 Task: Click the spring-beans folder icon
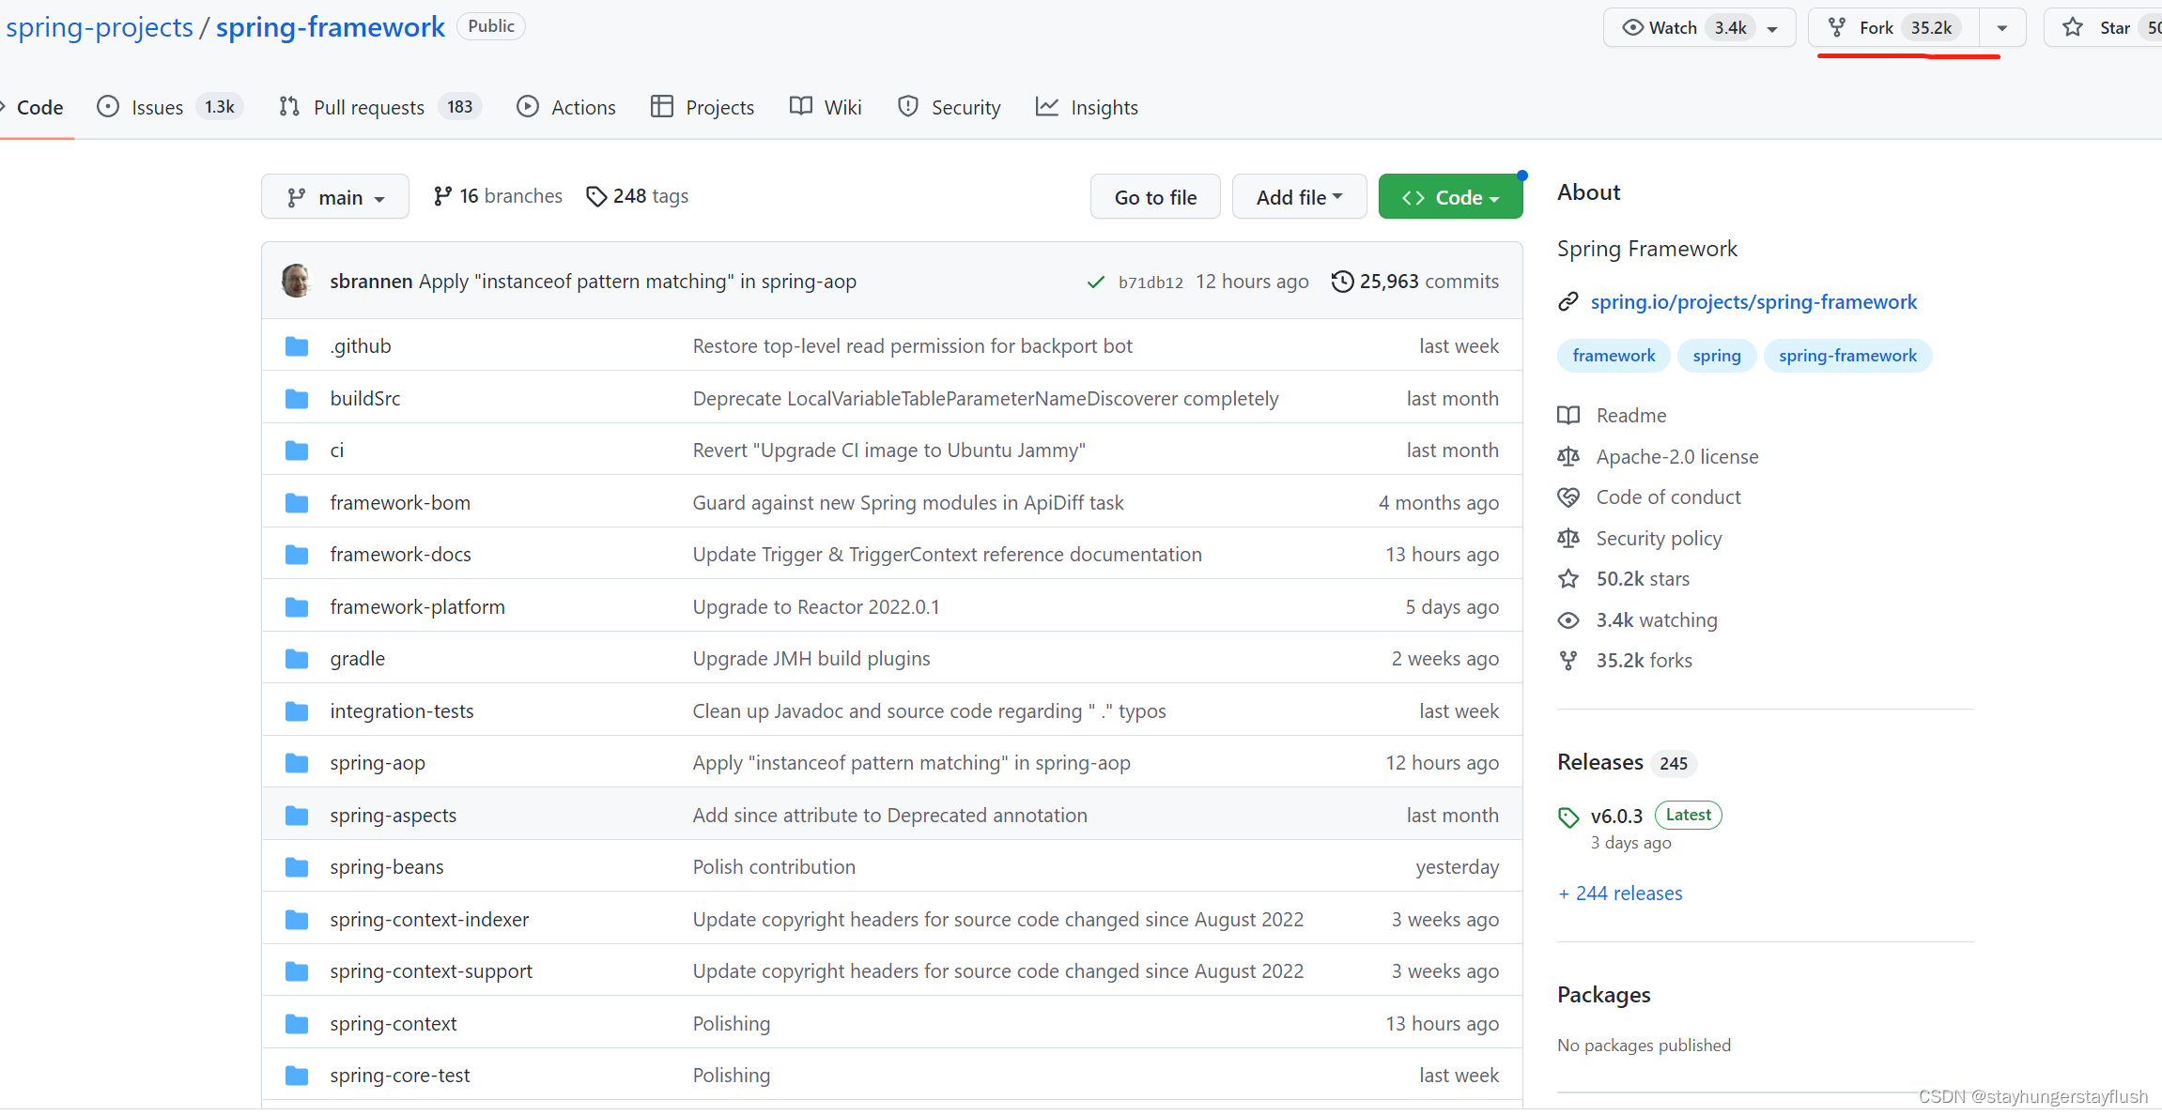point(297,867)
